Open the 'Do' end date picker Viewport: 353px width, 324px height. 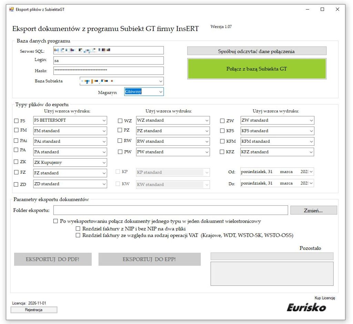(311, 183)
